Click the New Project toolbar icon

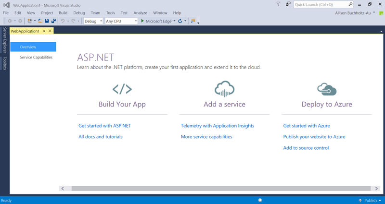(30, 21)
